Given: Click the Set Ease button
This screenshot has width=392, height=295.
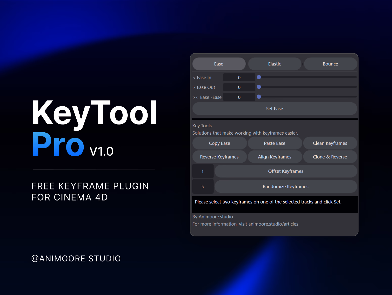Looking at the screenshot, I should pyautogui.click(x=275, y=109).
